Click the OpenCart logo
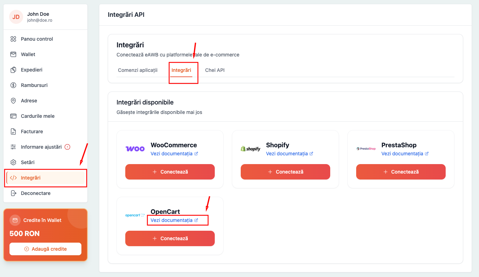This screenshot has height=277, width=479. 135,215
